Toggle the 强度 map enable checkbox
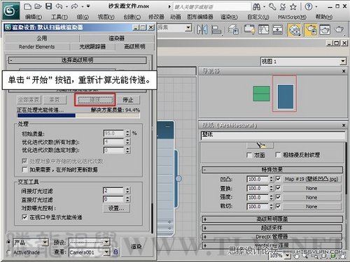Screen dimensions: 350x262 pos(278,197)
